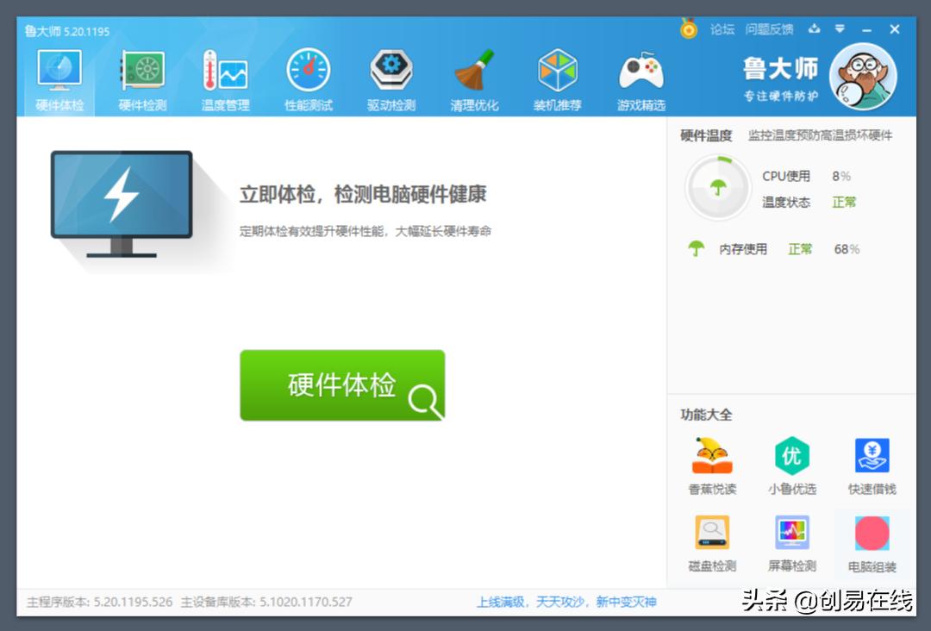931x631 pixels.
Task: Open the 硬件检测 hardware detection panel
Action: click(141, 78)
